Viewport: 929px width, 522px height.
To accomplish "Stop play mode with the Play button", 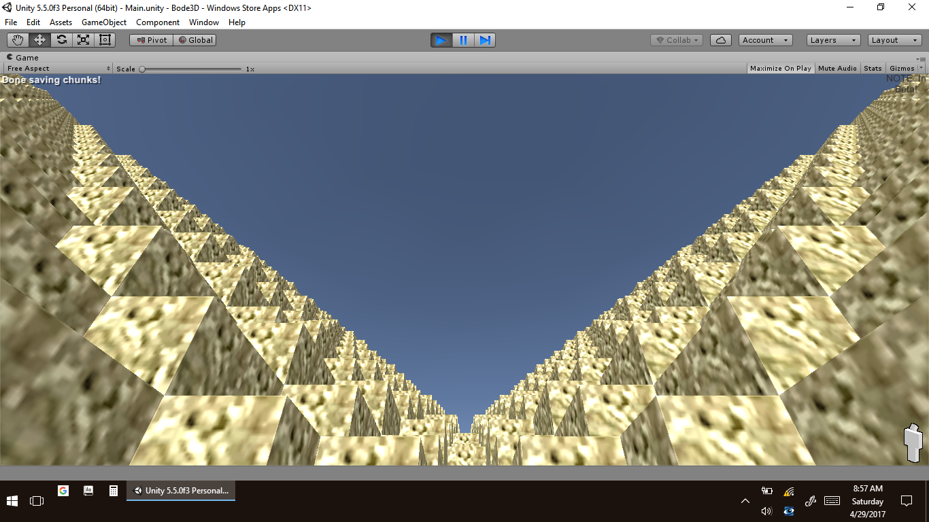I will (x=441, y=40).
